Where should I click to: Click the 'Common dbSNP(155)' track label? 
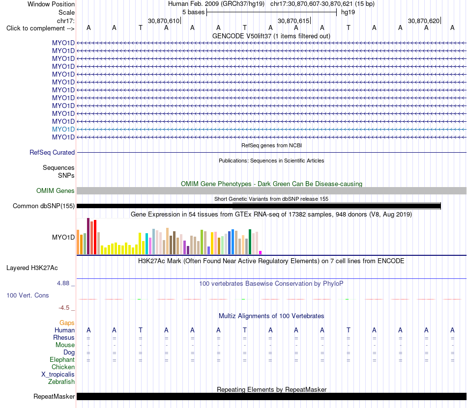(x=43, y=206)
